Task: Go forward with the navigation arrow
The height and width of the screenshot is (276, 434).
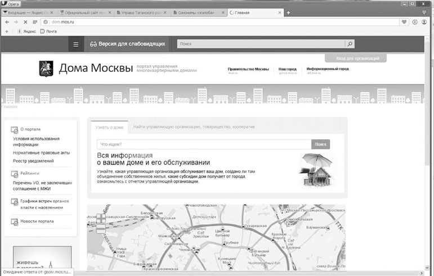Action: click(x=16, y=22)
